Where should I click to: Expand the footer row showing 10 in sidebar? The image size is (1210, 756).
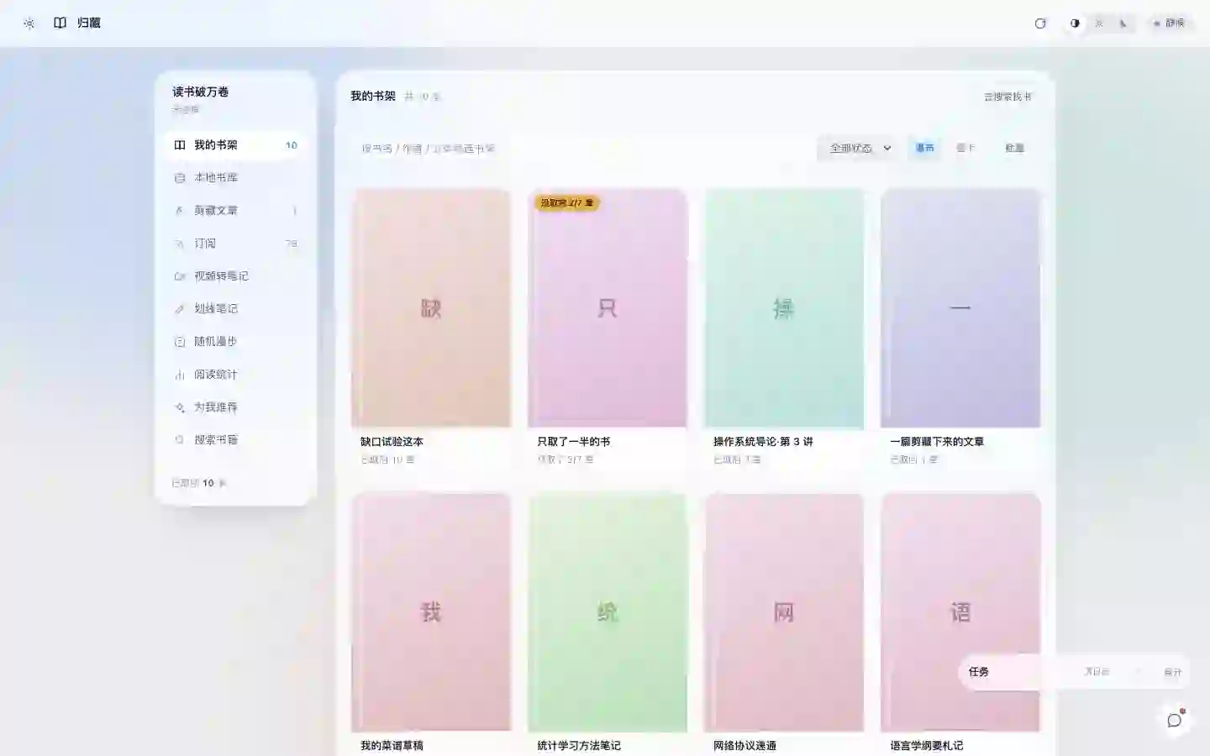199,483
